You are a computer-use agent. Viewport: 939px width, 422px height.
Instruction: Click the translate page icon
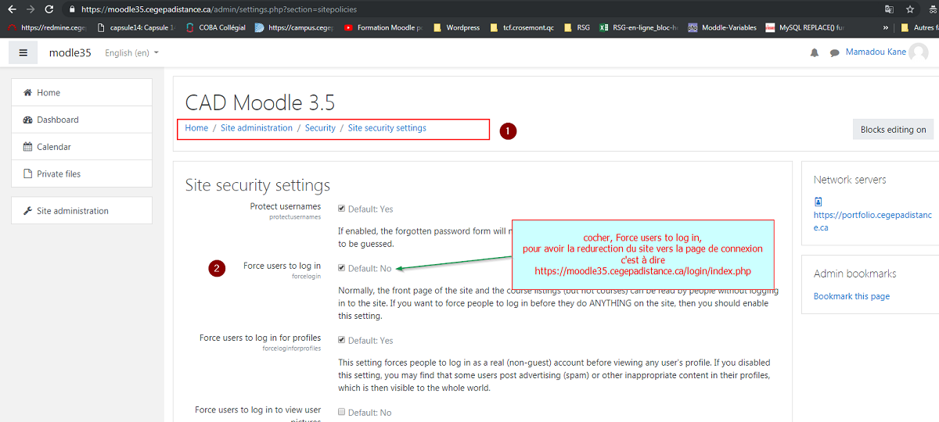[889, 9]
